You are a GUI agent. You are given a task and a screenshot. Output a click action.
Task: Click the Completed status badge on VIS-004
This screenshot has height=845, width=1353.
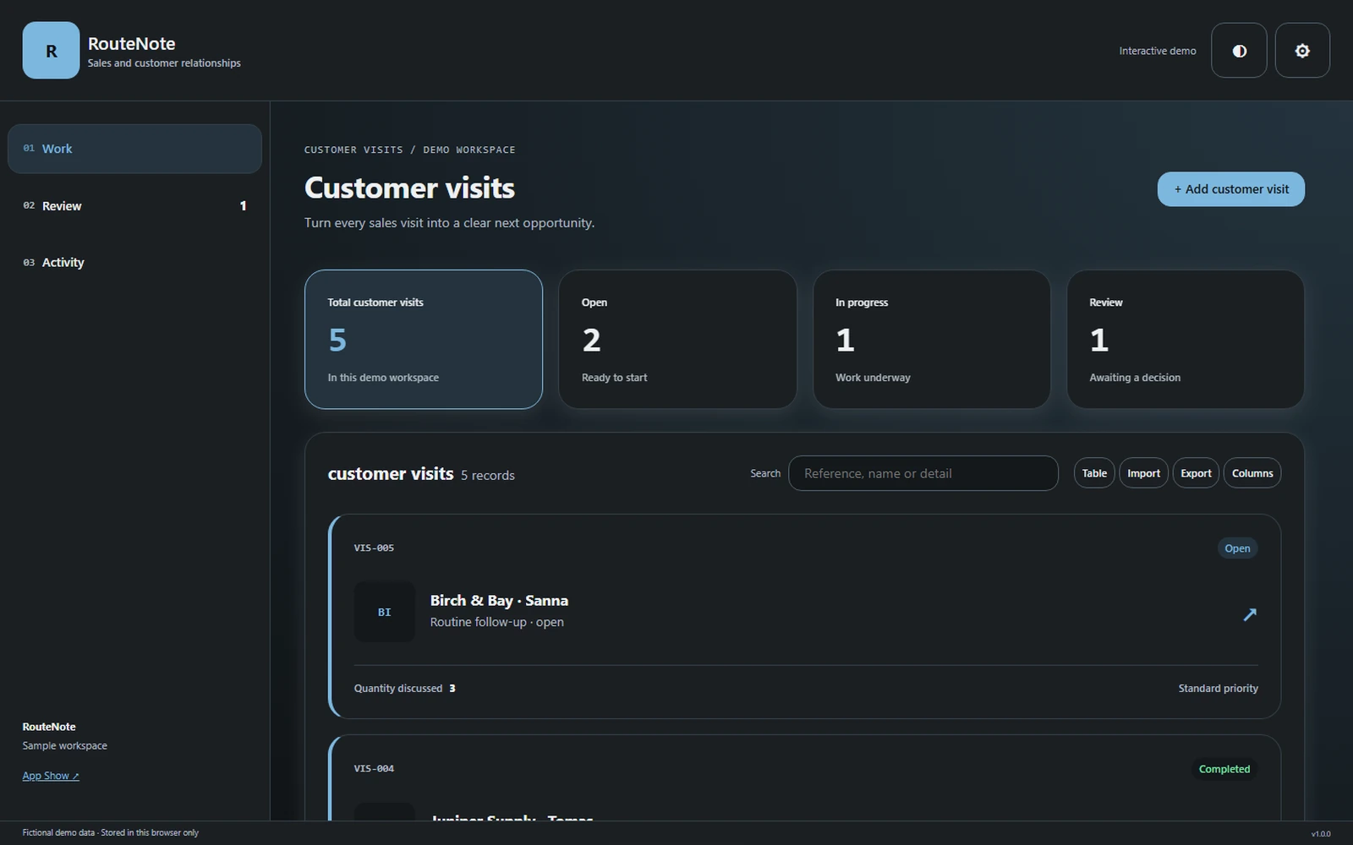(1224, 769)
